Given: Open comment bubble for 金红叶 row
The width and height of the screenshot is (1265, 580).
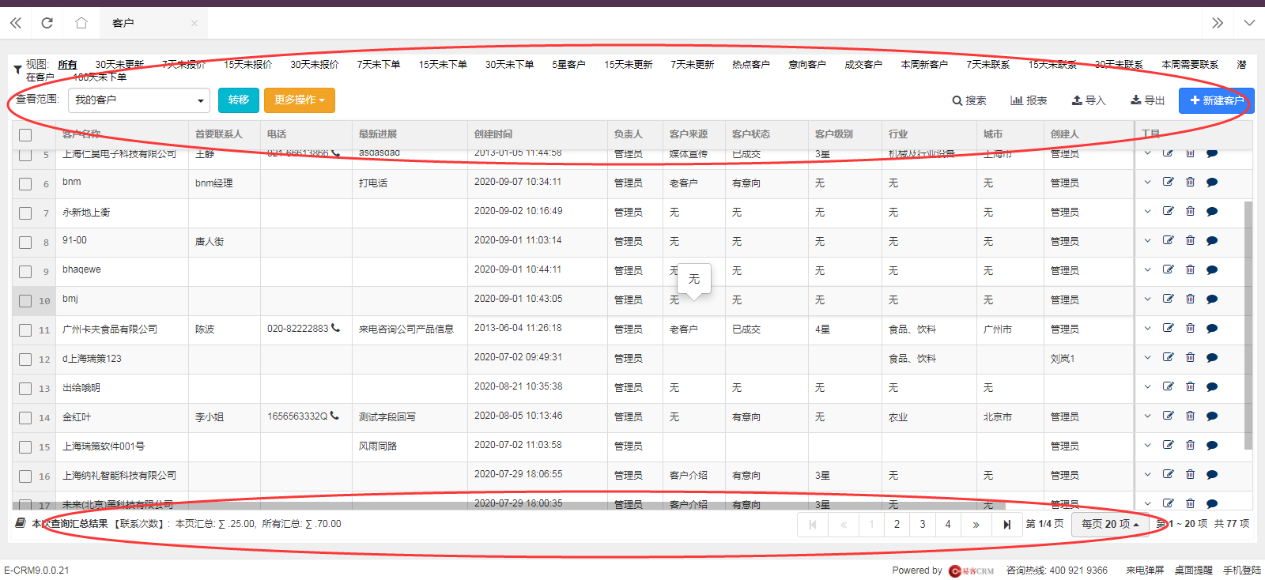Looking at the screenshot, I should (x=1212, y=416).
